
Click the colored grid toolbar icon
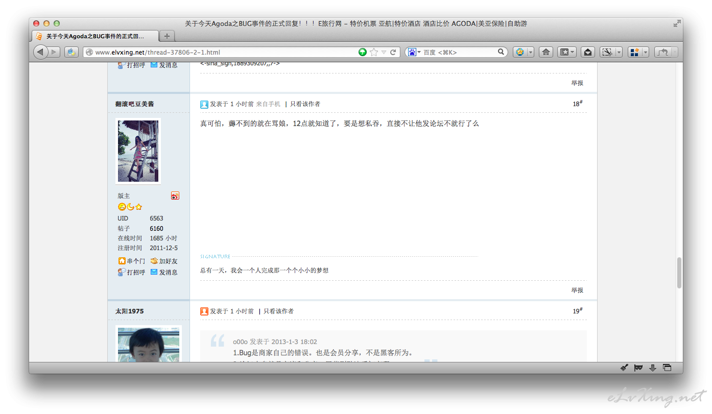click(634, 52)
